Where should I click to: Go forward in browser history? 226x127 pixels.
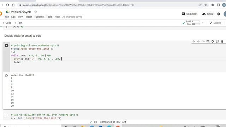pyautogui.click(x=2, y=5)
